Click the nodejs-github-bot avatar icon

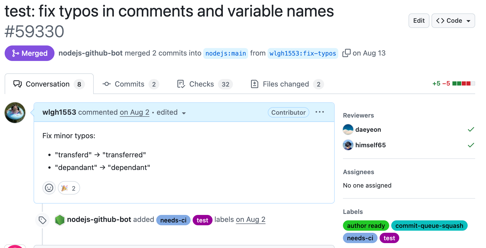60,220
